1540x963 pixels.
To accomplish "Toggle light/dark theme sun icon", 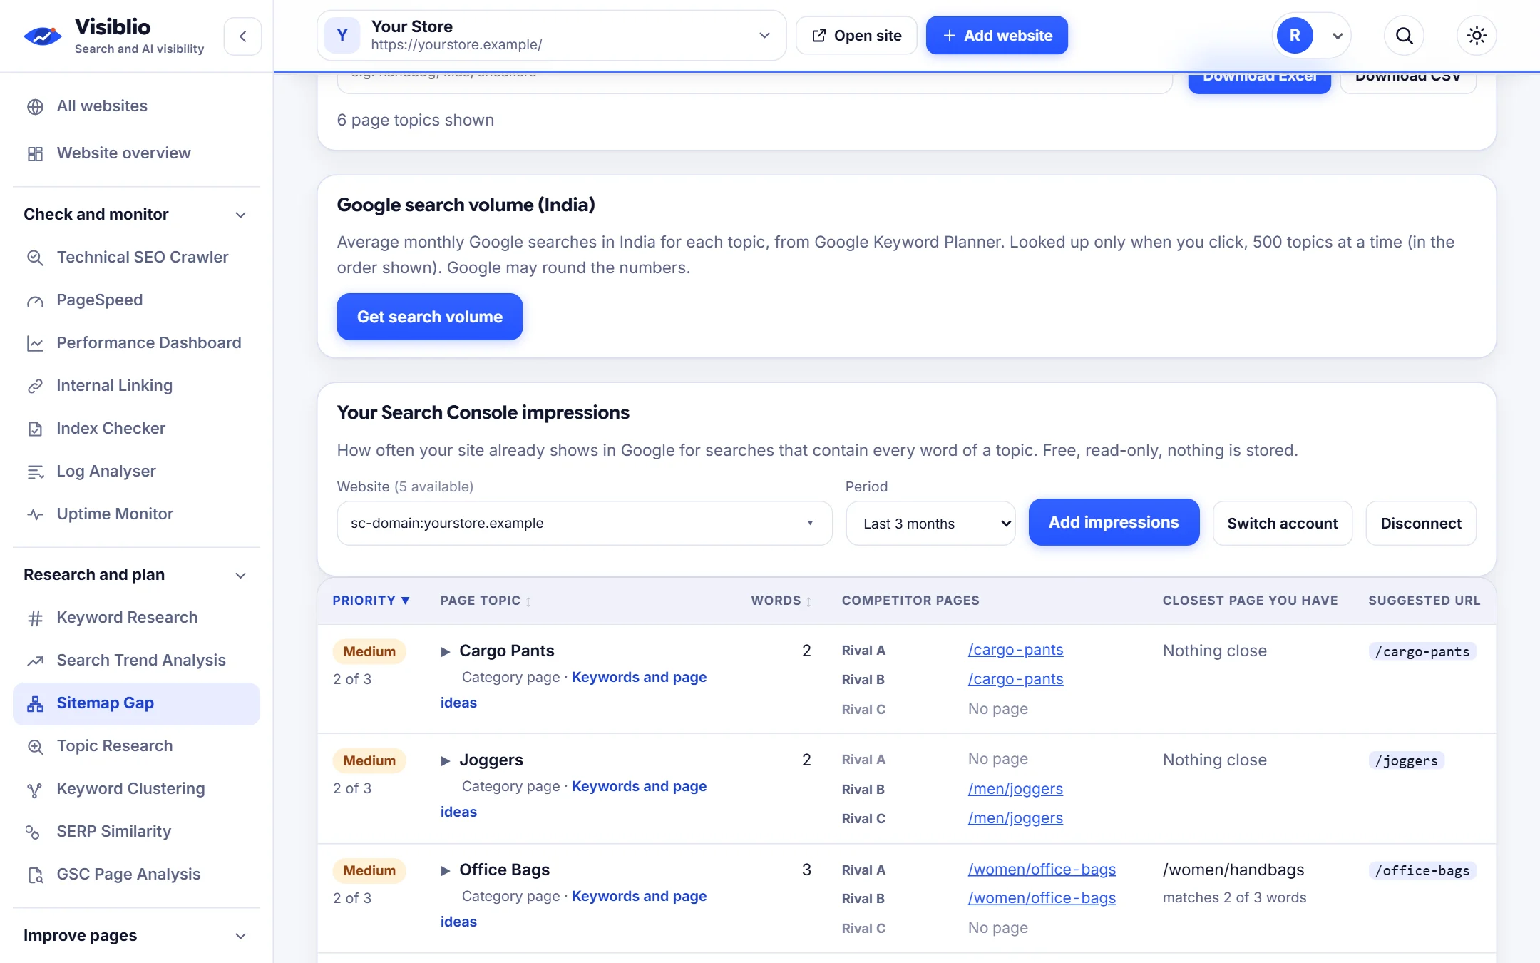I will click(1477, 36).
